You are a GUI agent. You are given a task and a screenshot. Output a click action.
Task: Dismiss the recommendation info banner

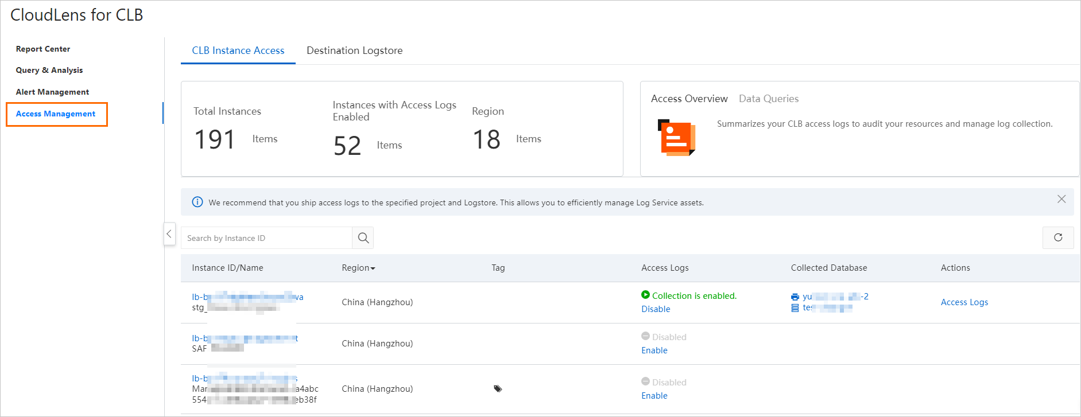pos(1061,199)
